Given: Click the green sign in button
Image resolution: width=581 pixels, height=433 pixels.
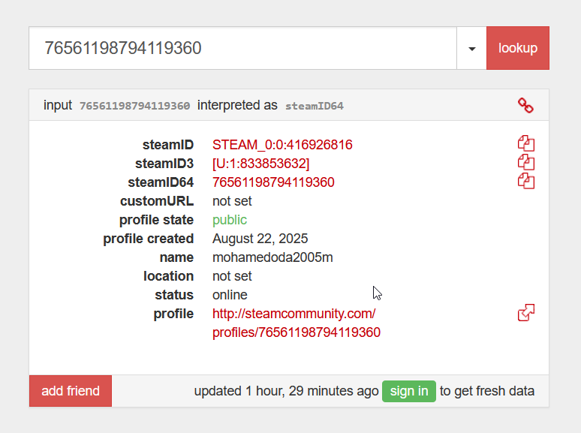Looking at the screenshot, I should tap(408, 391).
